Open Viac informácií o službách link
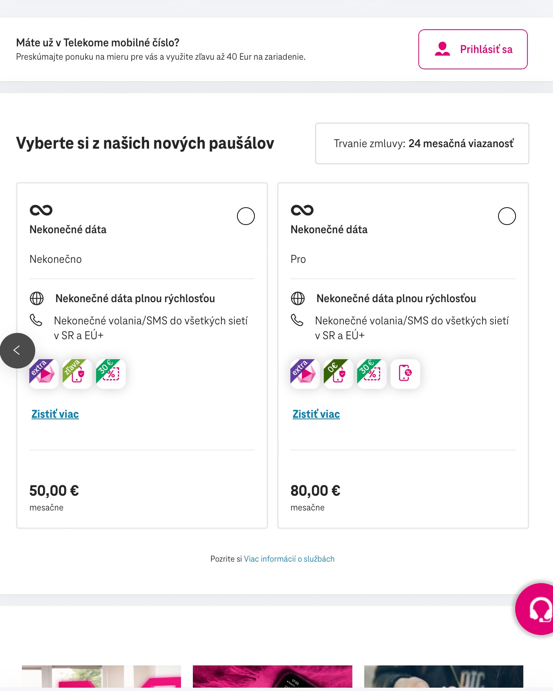 click(289, 559)
